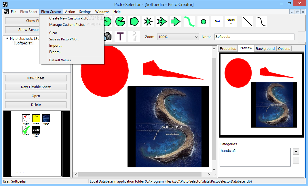Select the plain Text box tool
This screenshot has width=308, height=186.
[x=217, y=21]
